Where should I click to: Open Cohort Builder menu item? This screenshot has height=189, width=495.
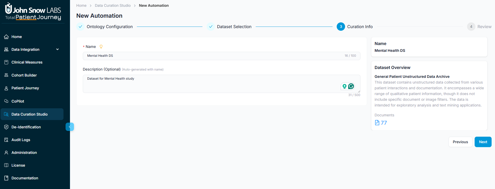(32, 75)
